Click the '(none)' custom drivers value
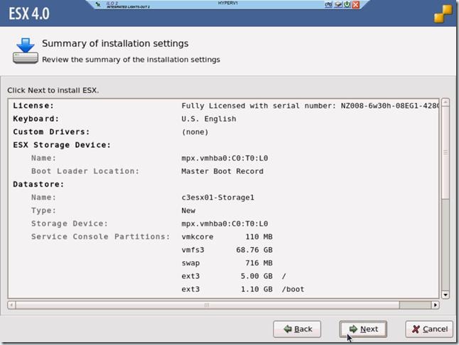This screenshot has height=345, width=459. pyautogui.click(x=195, y=132)
